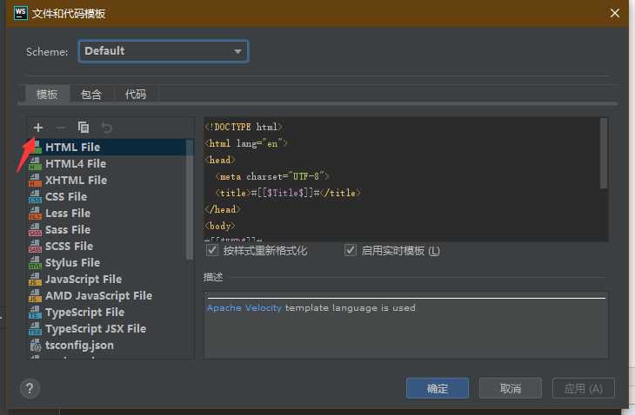
Task: Click the title #[[$Title$]]# line
Action: 288,193
